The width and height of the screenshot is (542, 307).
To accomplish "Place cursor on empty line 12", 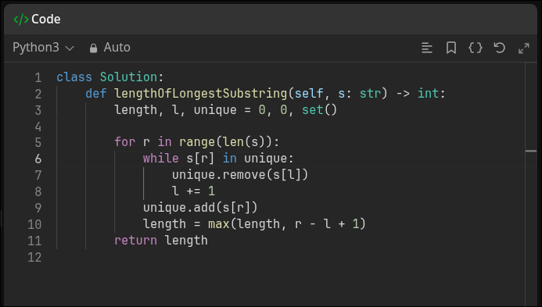I will (290, 257).
